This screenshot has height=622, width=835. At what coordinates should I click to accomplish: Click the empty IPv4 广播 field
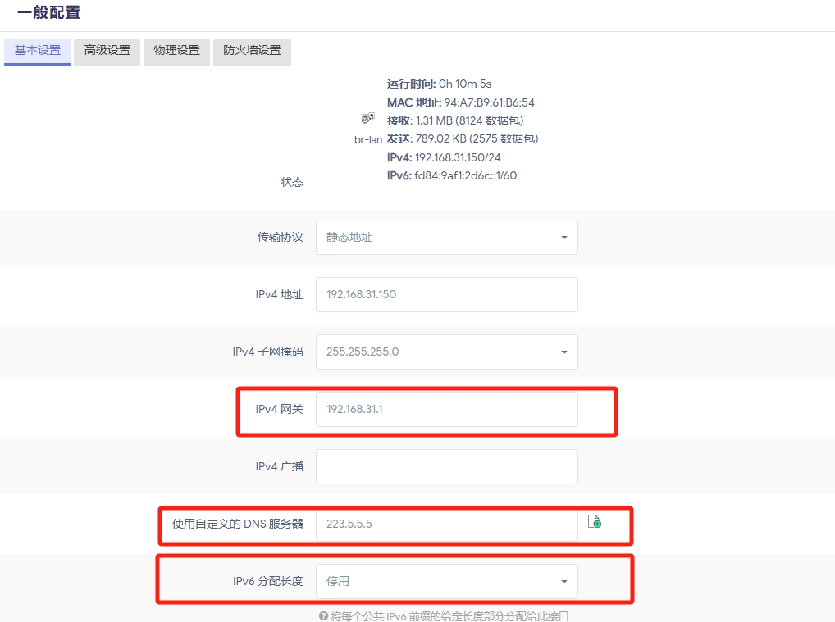pyautogui.click(x=446, y=466)
